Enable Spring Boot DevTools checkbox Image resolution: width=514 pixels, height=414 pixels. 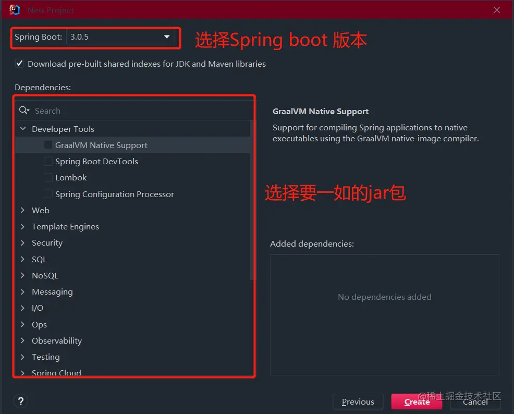[x=48, y=161]
